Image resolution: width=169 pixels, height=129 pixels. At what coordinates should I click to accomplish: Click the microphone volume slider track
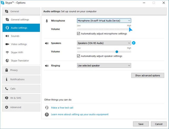(x=104, y=29)
